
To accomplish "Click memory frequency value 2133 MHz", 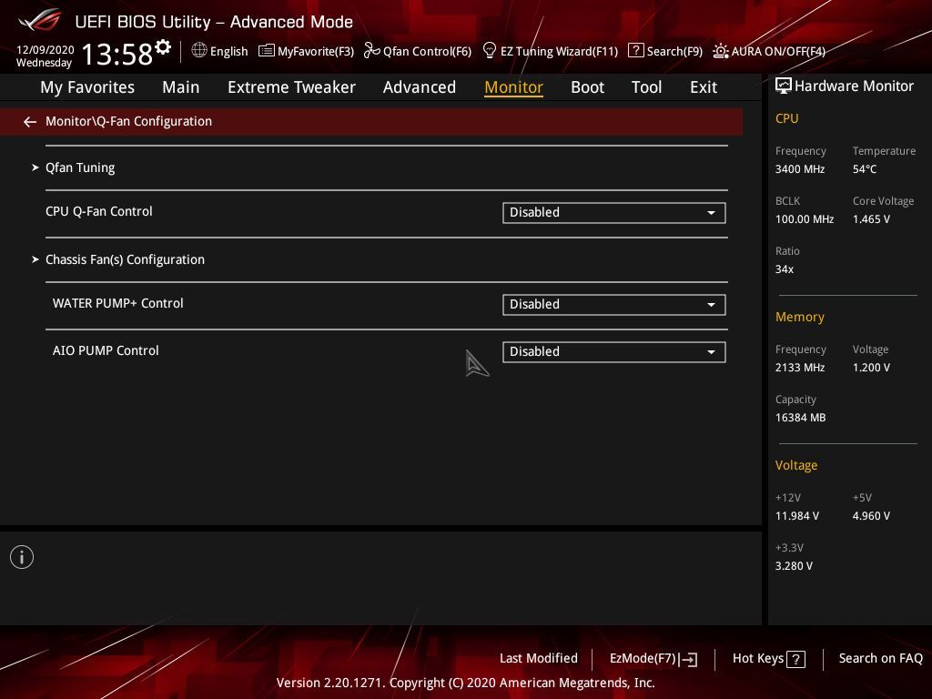I will 799,368.
